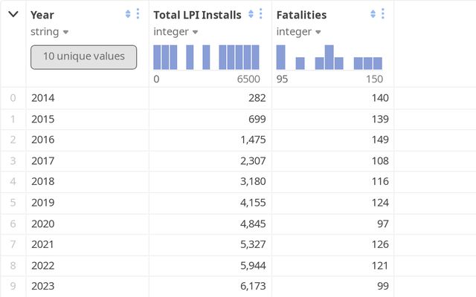The width and height of the screenshot is (476, 297).
Task: Sort the Year column using its sort arrows
Action: point(128,14)
